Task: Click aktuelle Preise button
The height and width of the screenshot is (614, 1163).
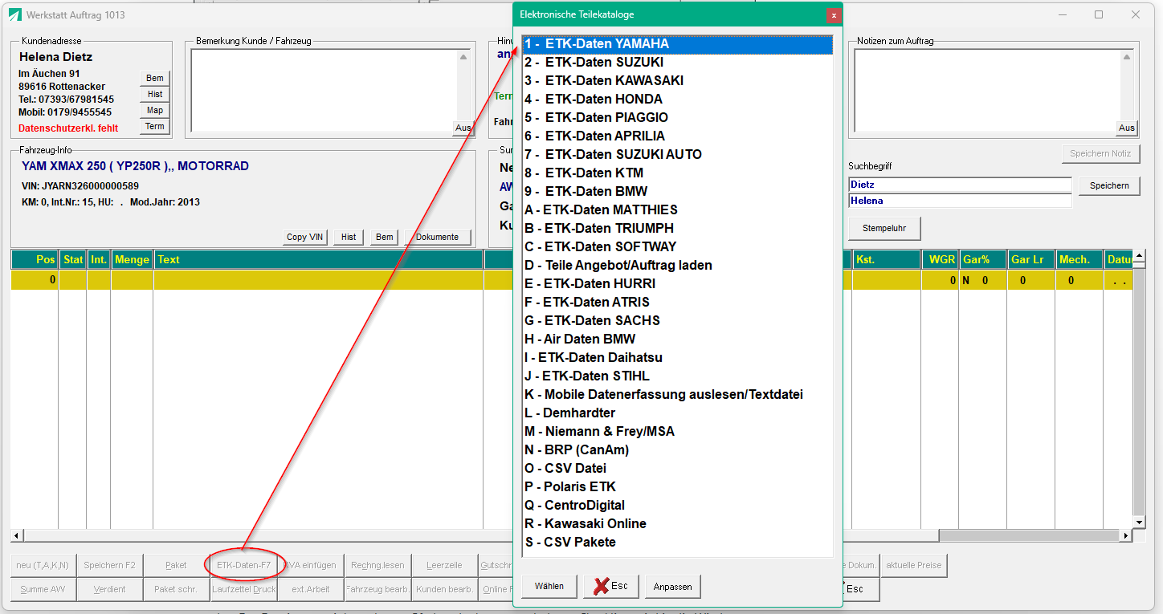Action: click(914, 565)
